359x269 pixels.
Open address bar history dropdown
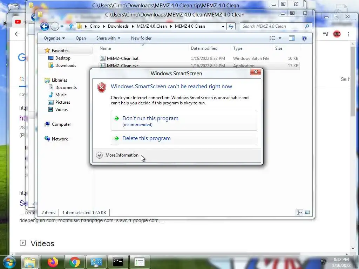(x=223, y=27)
